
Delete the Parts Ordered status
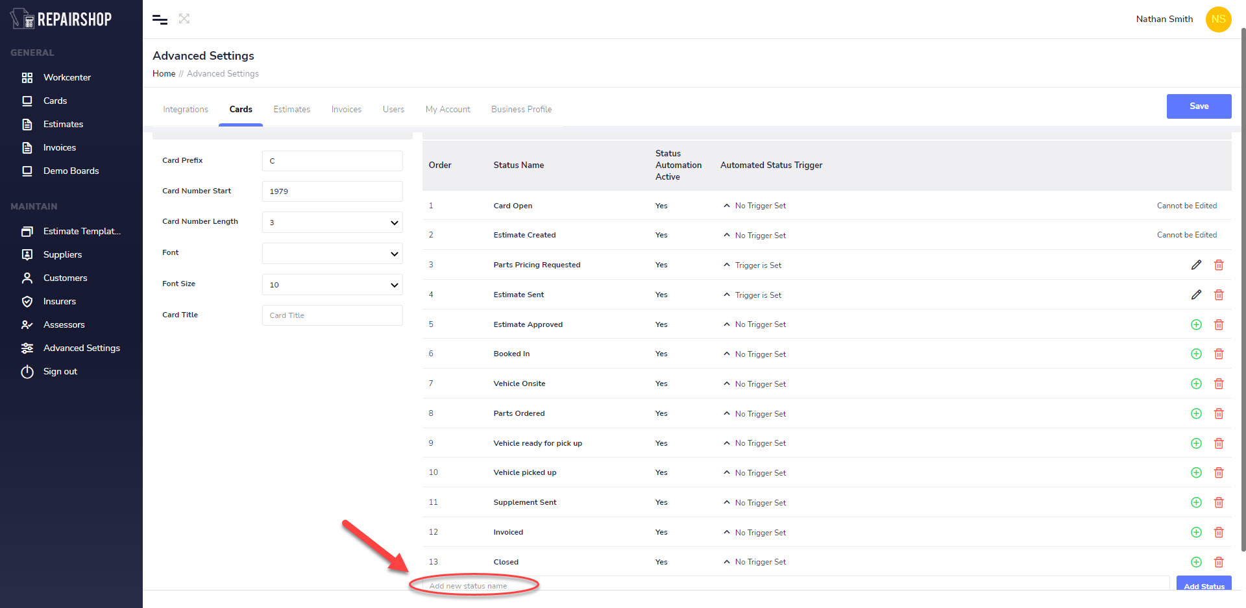[1219, 413]
